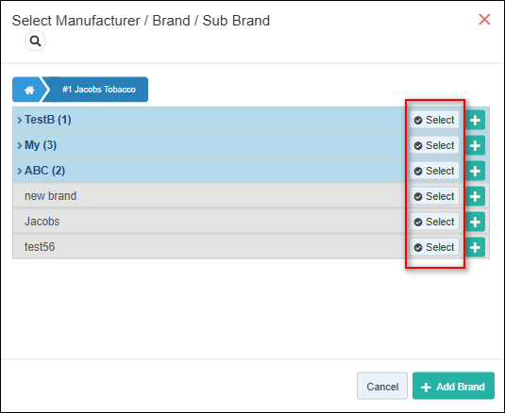Click the Add Brand button
The height and width of the screenshot is (413, 505).
click(x=453, y=386)
